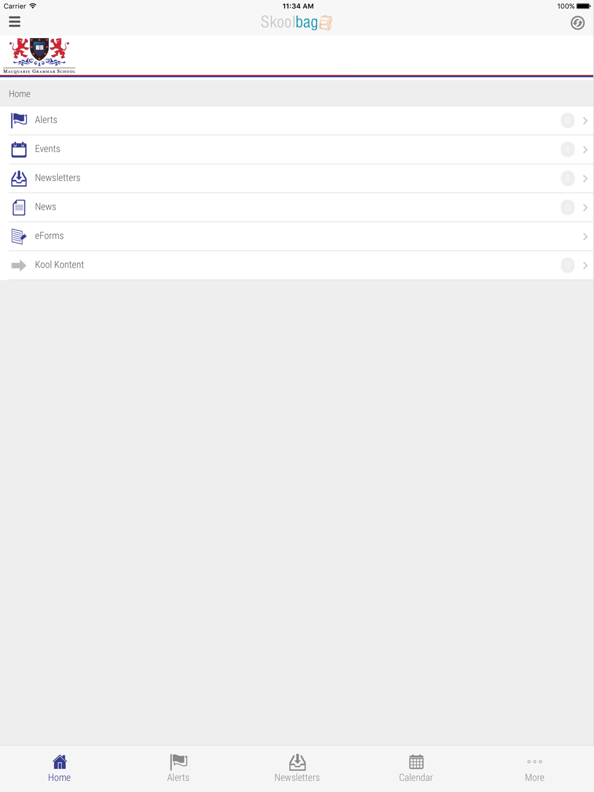The height and width of the screenshot is (792, 594).
Task: Click the eForms pencil form icon
Action: (19, 236)
